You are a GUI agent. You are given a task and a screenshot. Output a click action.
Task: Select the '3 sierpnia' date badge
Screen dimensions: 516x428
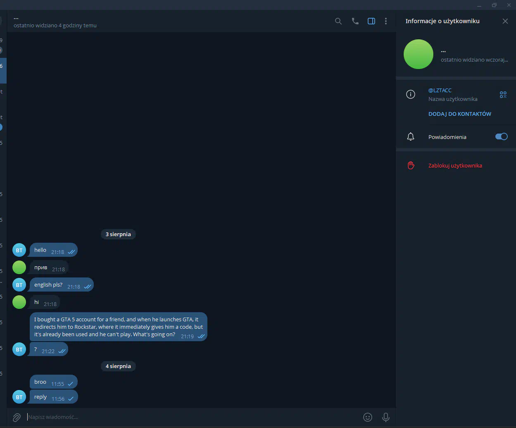pyautogui.click(x=118, y=234)
